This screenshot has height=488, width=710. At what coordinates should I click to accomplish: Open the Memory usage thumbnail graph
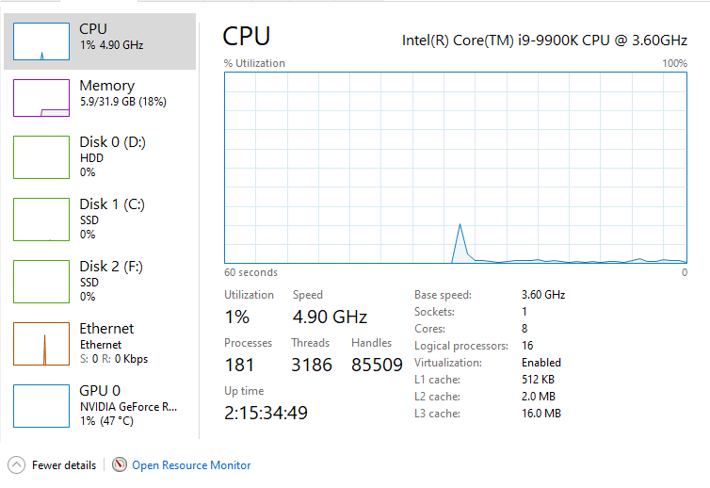point(41,97)
